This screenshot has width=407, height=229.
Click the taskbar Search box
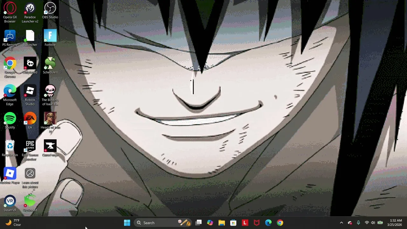pos(163,223)
